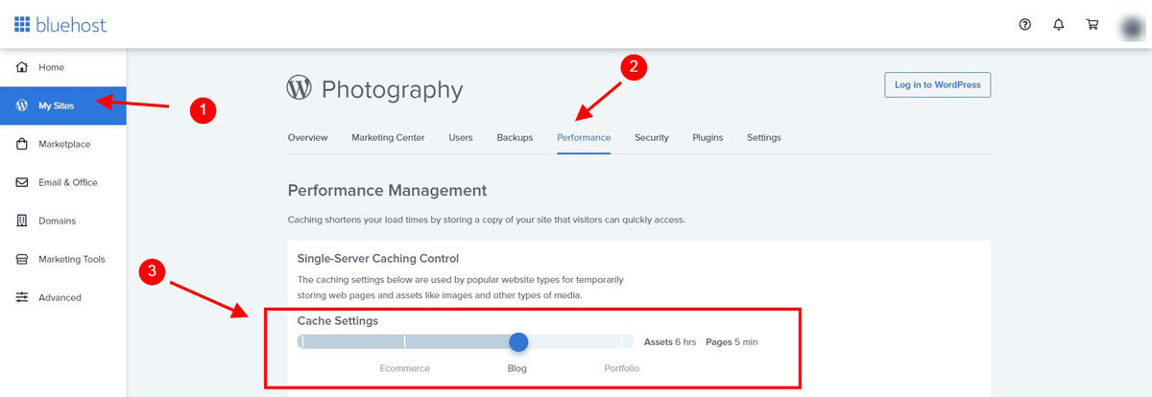Click the Blog cache level label
This screenshot has height=397, width=1152.
[517, 368]
